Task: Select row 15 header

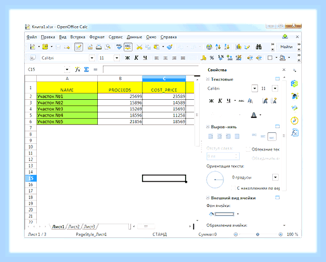Action: click(x=31, y=178)
